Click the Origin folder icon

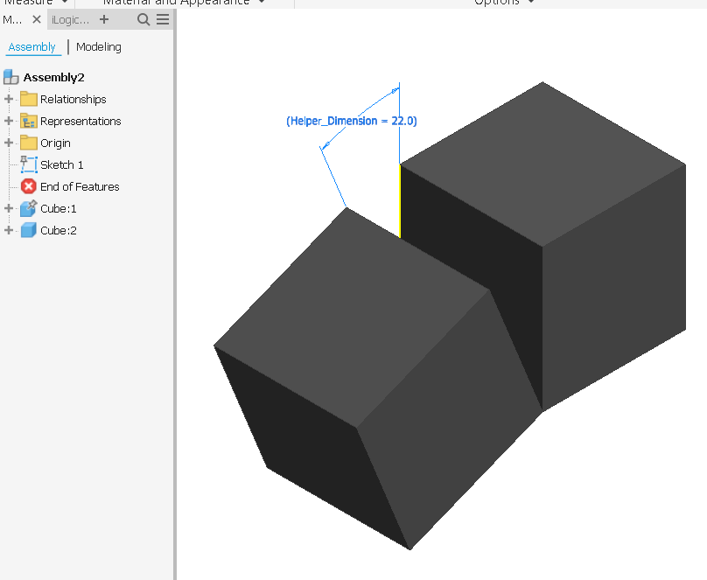tap(28, 143)
